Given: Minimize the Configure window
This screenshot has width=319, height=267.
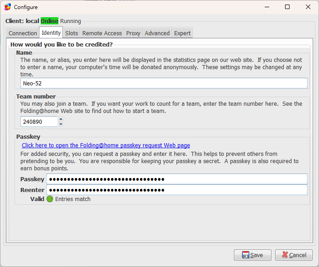Looking at the screenshot, I should click(x=267, y=7).
